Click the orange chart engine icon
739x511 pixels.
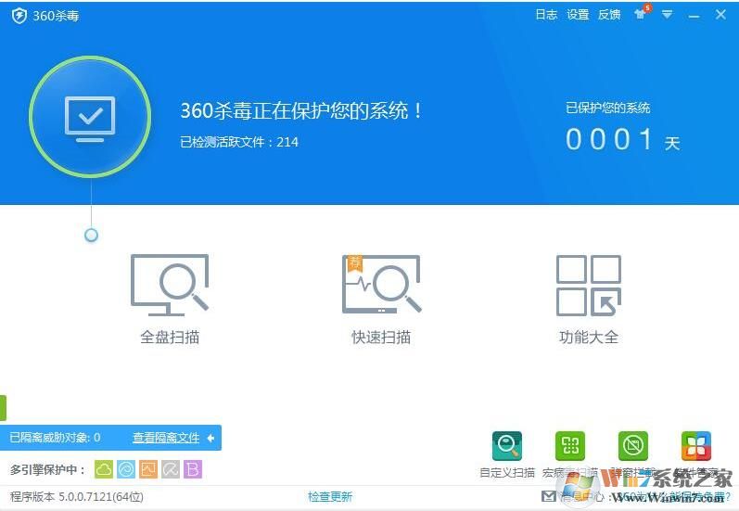tap(148, 469)
